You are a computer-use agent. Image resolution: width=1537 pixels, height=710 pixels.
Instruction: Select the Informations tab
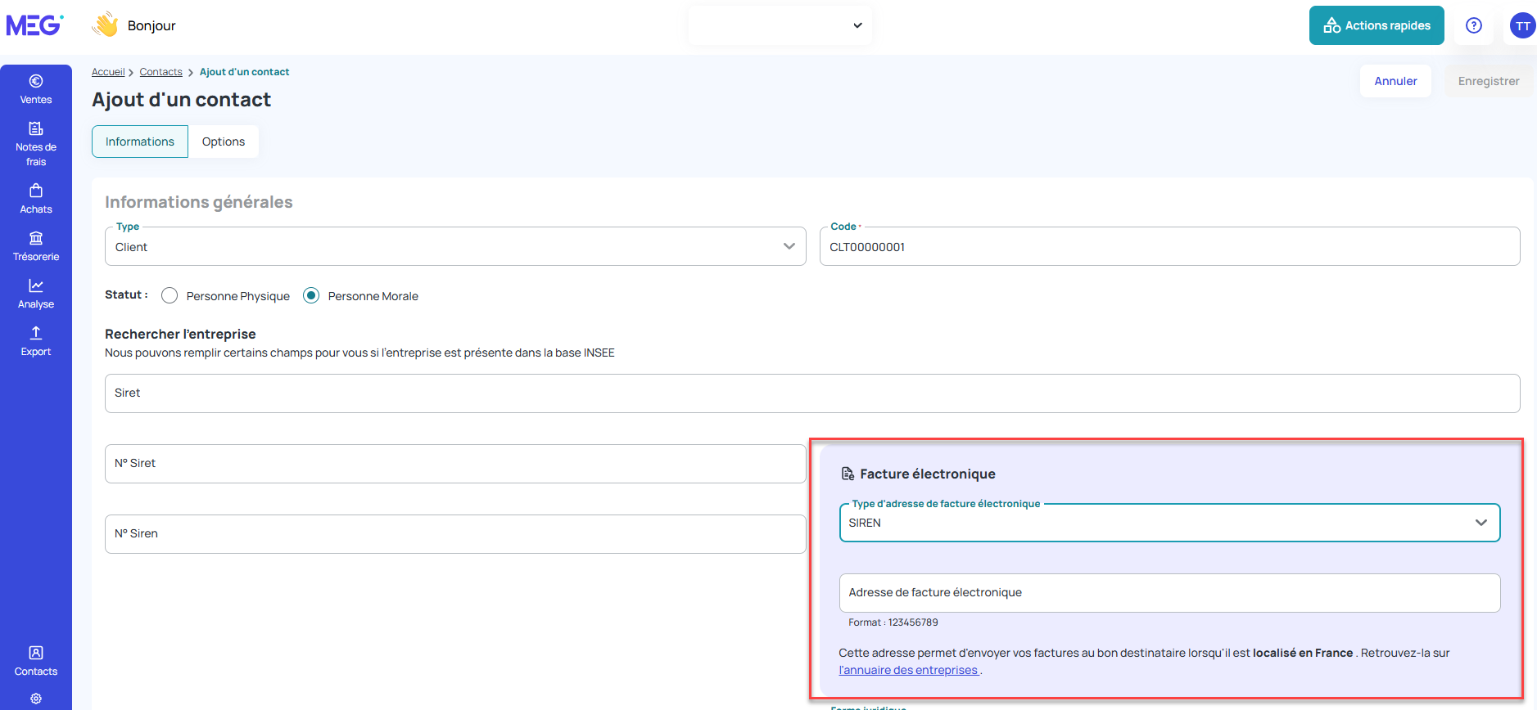[140, 142]
